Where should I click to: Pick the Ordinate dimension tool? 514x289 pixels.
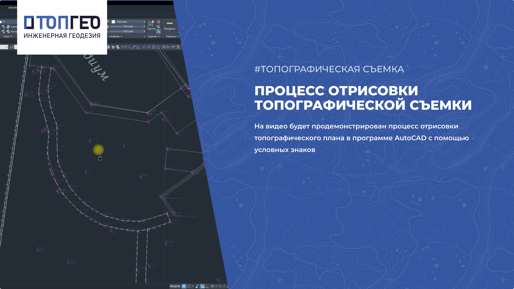138,47
